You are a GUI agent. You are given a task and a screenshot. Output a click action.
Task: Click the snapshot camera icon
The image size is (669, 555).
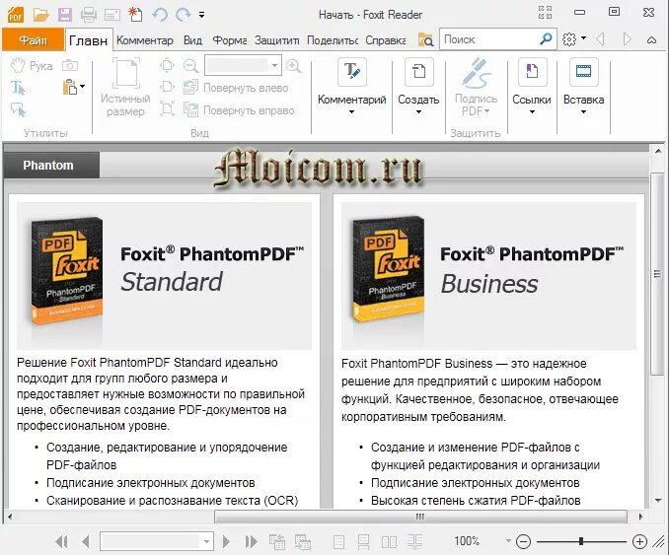pyautogui.click(x=70, y=65)
